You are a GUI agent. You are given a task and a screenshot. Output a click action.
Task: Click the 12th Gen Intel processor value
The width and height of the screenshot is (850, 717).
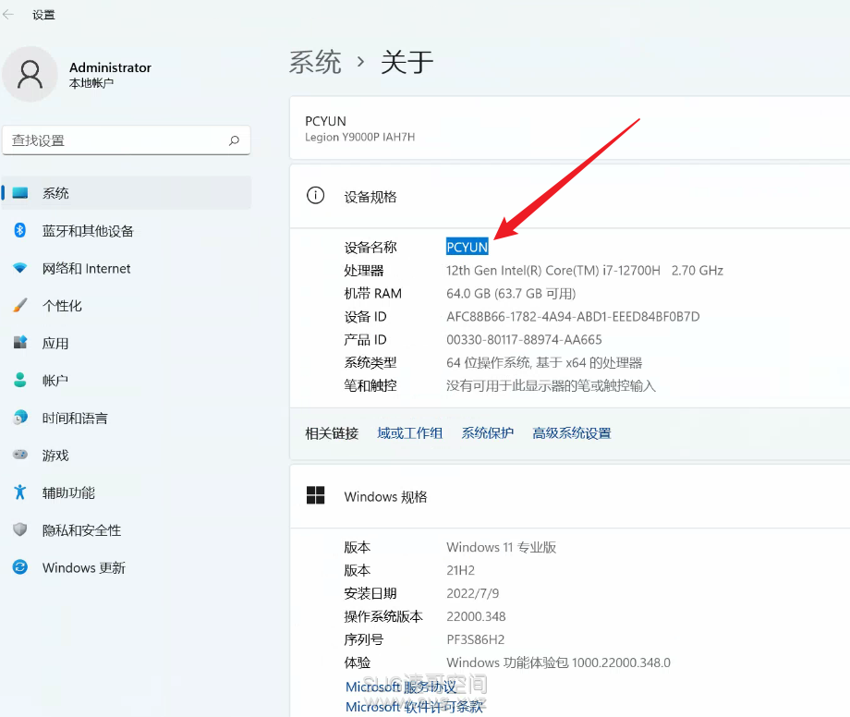pyautogui.click(x=584, y=271)
